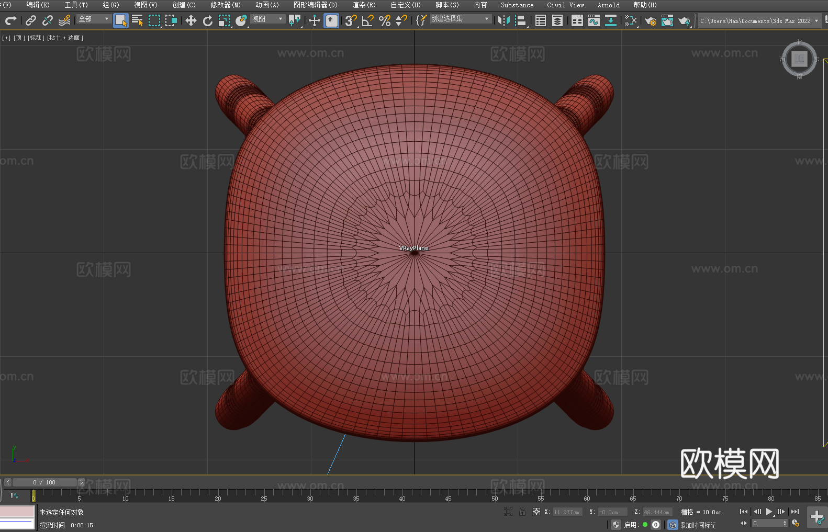Click Bind to Space Warp icon
828x532 pixels.
[64, 20]
